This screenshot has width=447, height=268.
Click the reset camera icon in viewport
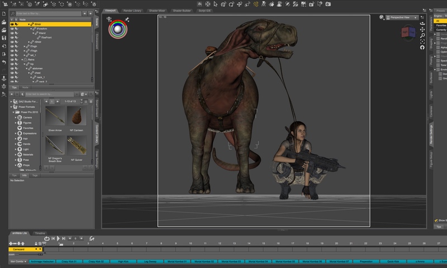(421, 48)
